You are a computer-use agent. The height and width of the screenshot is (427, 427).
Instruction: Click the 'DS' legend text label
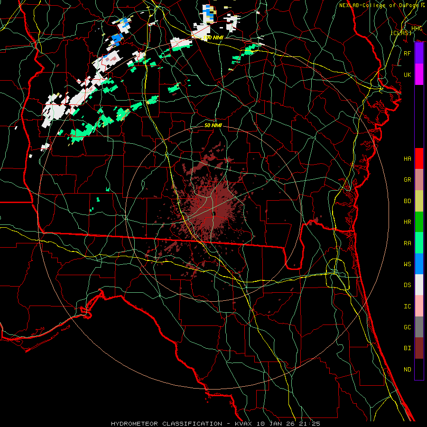(x=407, y=285)
